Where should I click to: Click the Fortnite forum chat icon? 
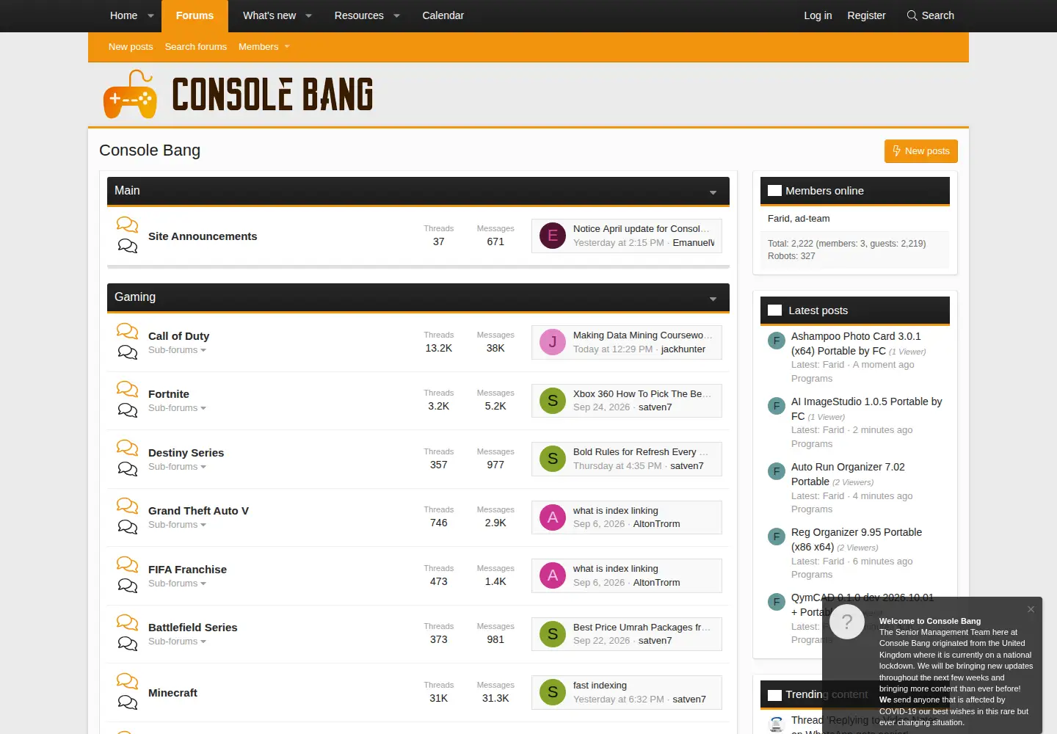(x=127, y=399)
